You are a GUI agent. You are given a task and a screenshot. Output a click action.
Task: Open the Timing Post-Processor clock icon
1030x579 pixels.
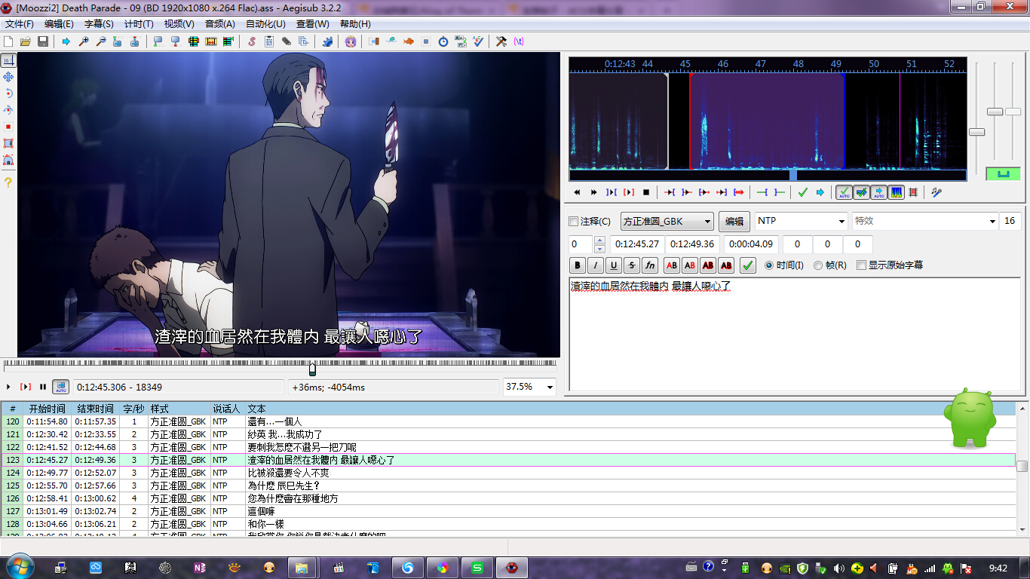point(443,41)
